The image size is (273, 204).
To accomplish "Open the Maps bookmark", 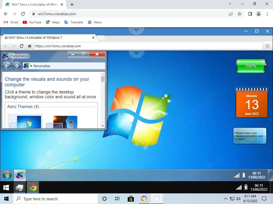I will click(53, 22).
